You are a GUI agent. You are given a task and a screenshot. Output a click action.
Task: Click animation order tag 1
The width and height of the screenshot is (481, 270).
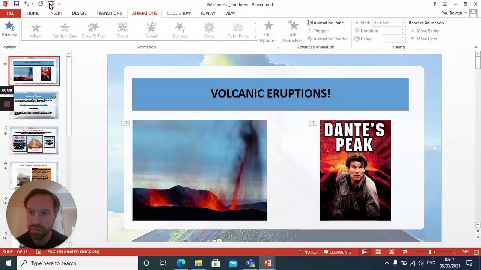point(313,123)
